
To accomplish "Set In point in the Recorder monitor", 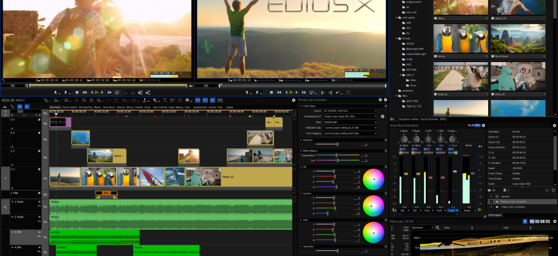I will 247,92.
